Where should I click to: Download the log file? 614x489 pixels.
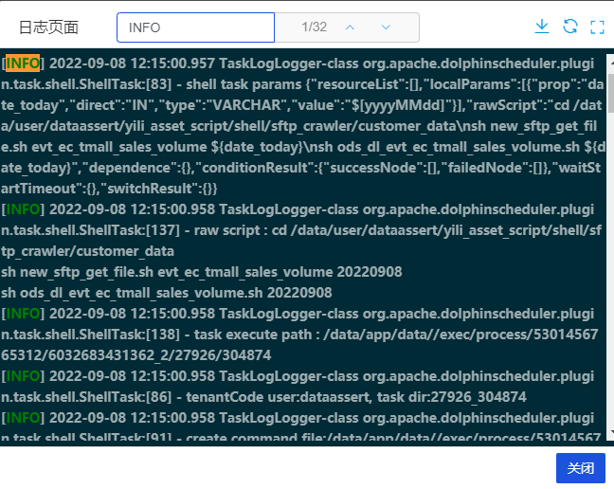(542, 27)
